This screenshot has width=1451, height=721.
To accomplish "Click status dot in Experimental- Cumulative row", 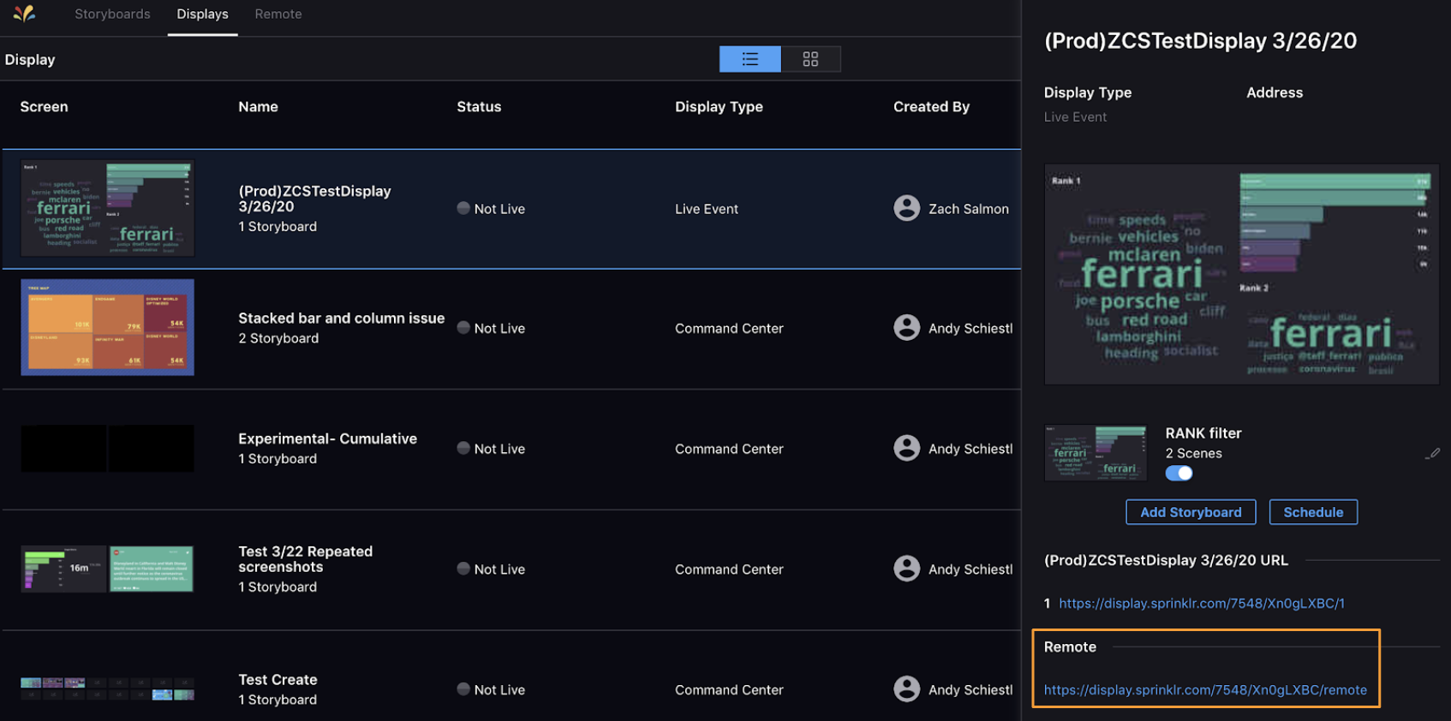I will tap(463, 448).
